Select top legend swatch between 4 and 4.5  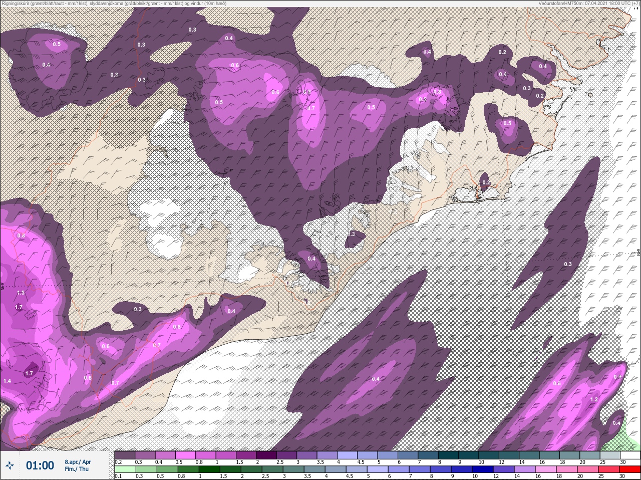pos(347,455)
